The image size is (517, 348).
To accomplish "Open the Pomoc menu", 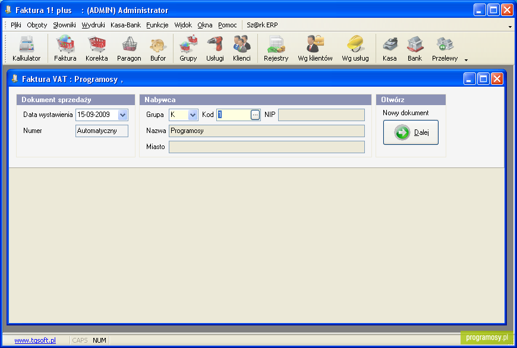I will (x=228, y=25).
